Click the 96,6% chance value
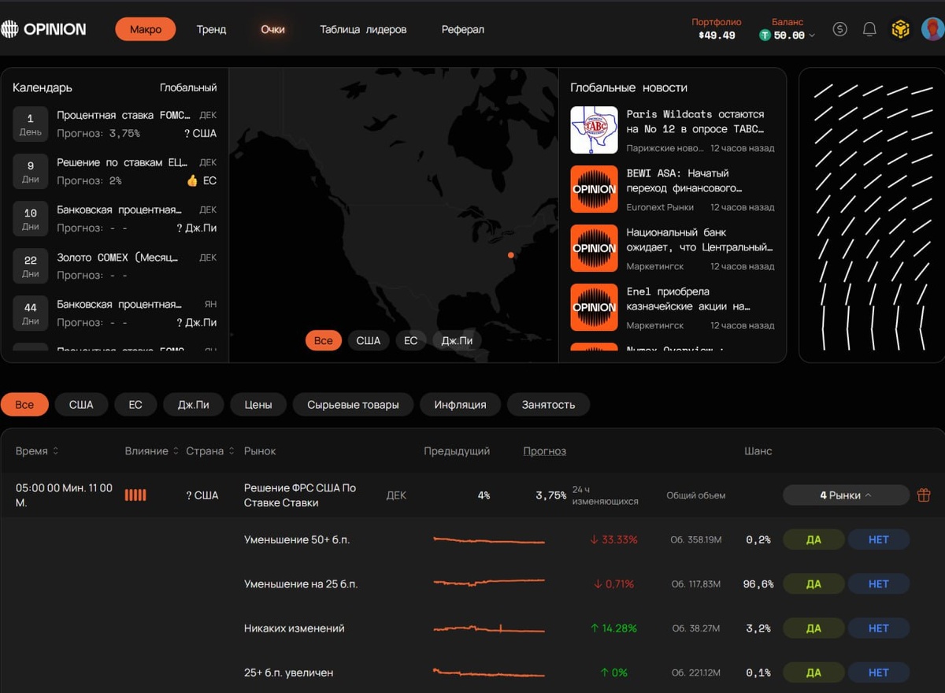 click(759, 584)
